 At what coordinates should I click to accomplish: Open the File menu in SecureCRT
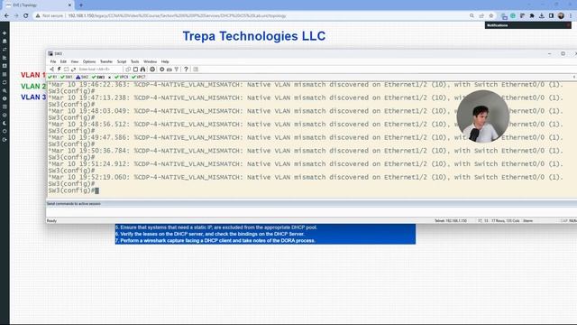point(53,61)
